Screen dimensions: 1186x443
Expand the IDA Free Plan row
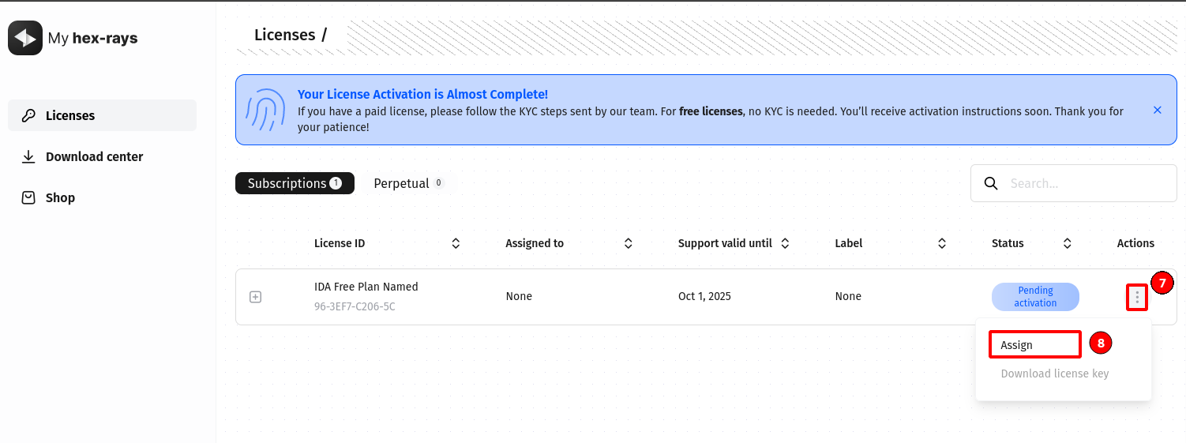(x=255, y=297)
